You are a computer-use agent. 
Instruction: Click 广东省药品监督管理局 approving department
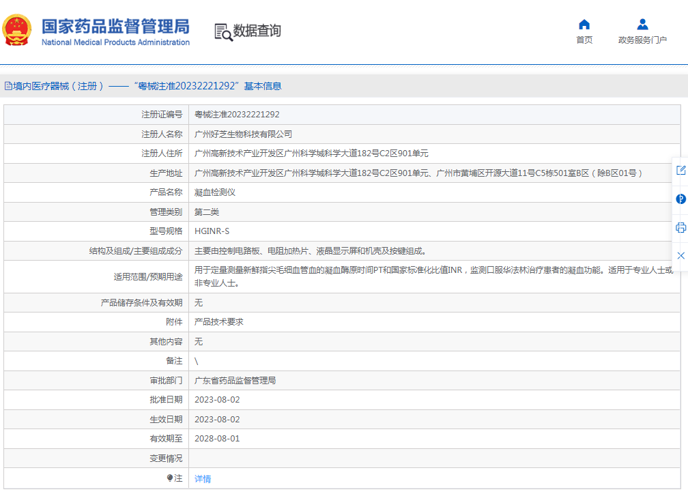pos(235,380)
